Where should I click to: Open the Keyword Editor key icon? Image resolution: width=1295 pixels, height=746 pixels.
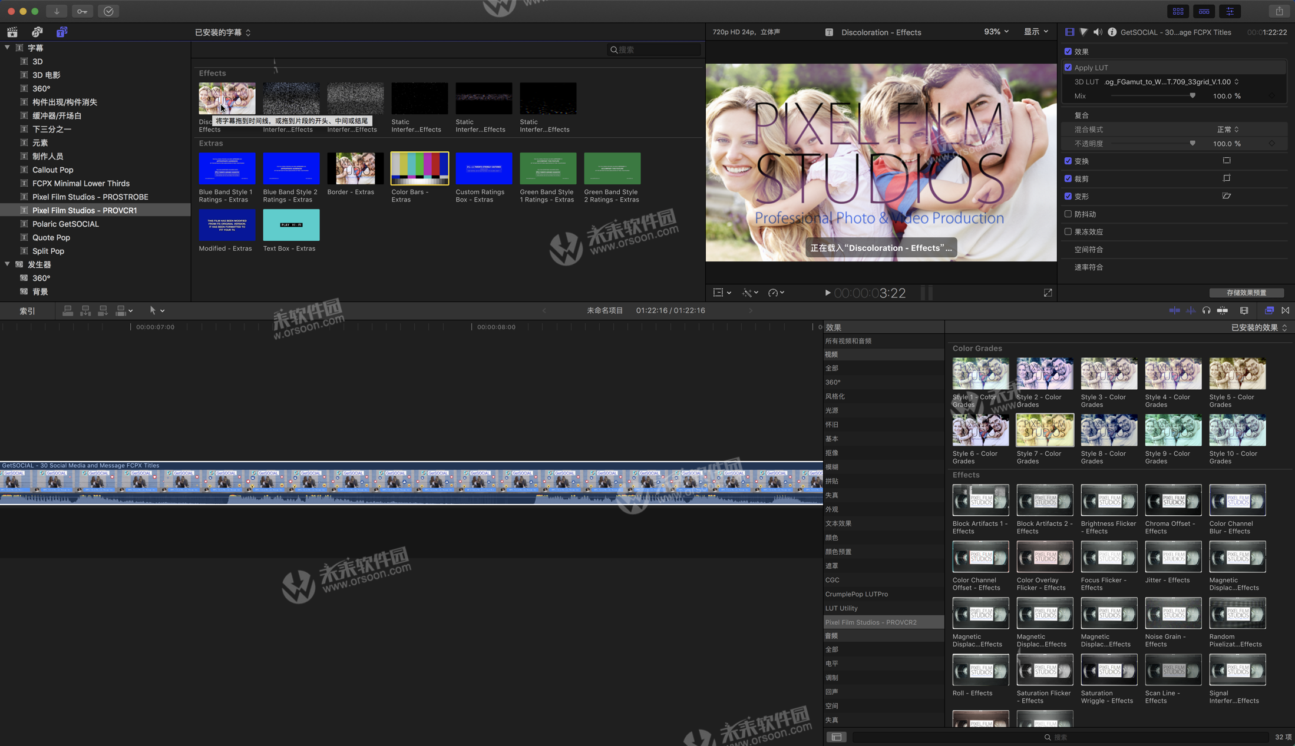click(82, 11)
